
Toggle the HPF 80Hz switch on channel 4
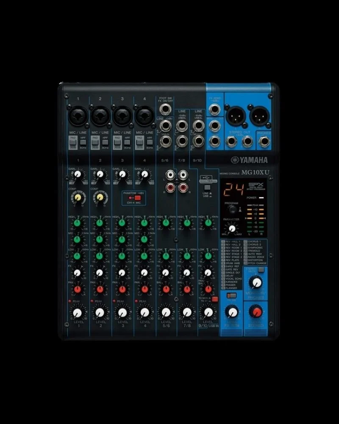click(x=150, y=142)
